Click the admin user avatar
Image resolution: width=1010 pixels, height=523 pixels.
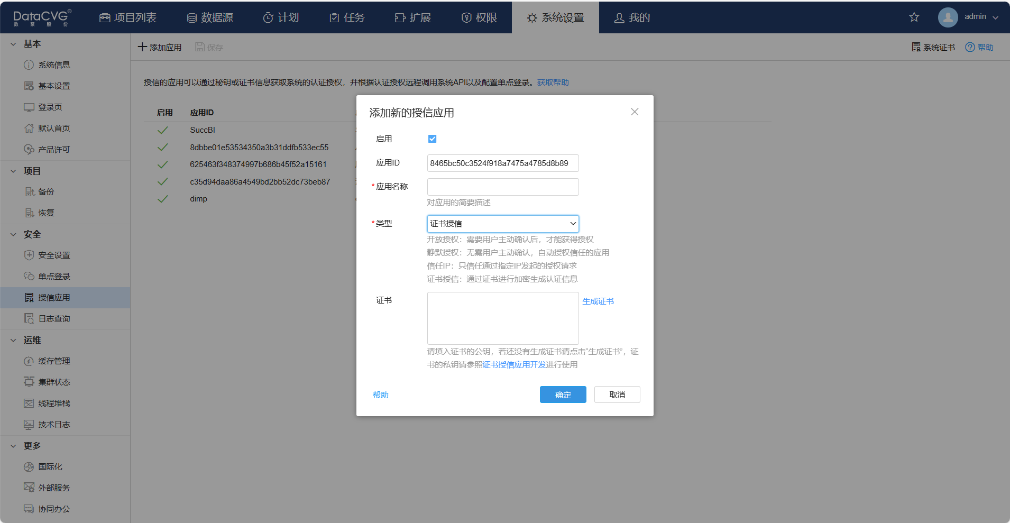click(948, 17)
